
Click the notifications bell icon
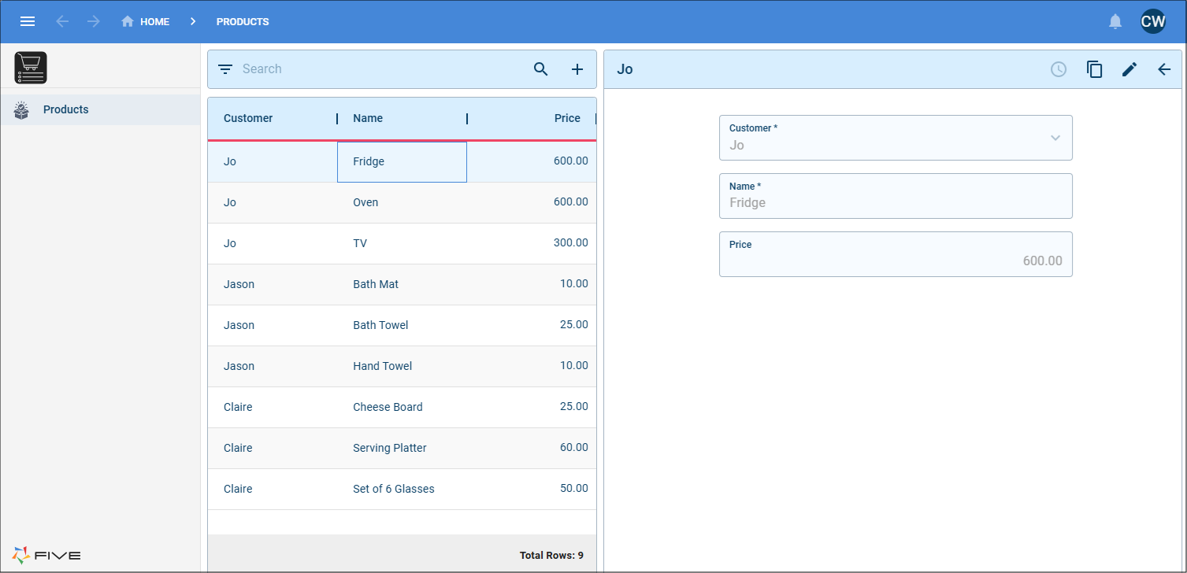tap(1115, 21)
